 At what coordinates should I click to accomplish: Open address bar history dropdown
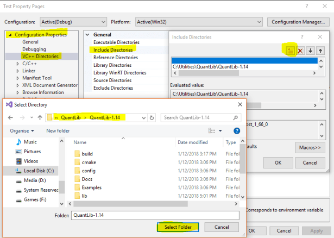144,117
